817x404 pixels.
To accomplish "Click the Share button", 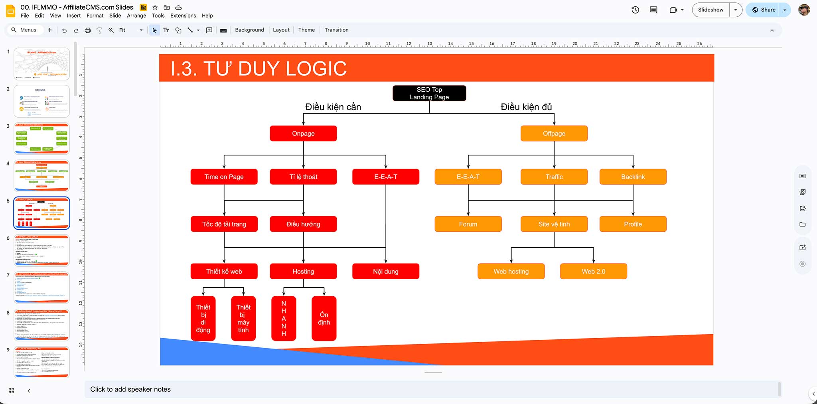I will 763,10.
